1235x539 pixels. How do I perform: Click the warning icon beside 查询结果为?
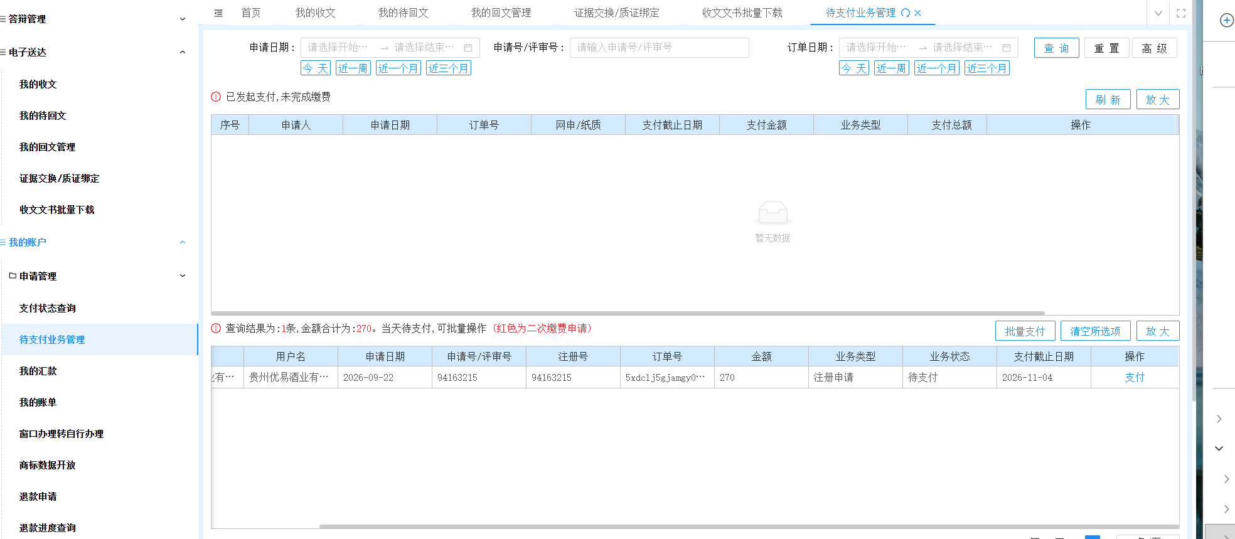216,328
